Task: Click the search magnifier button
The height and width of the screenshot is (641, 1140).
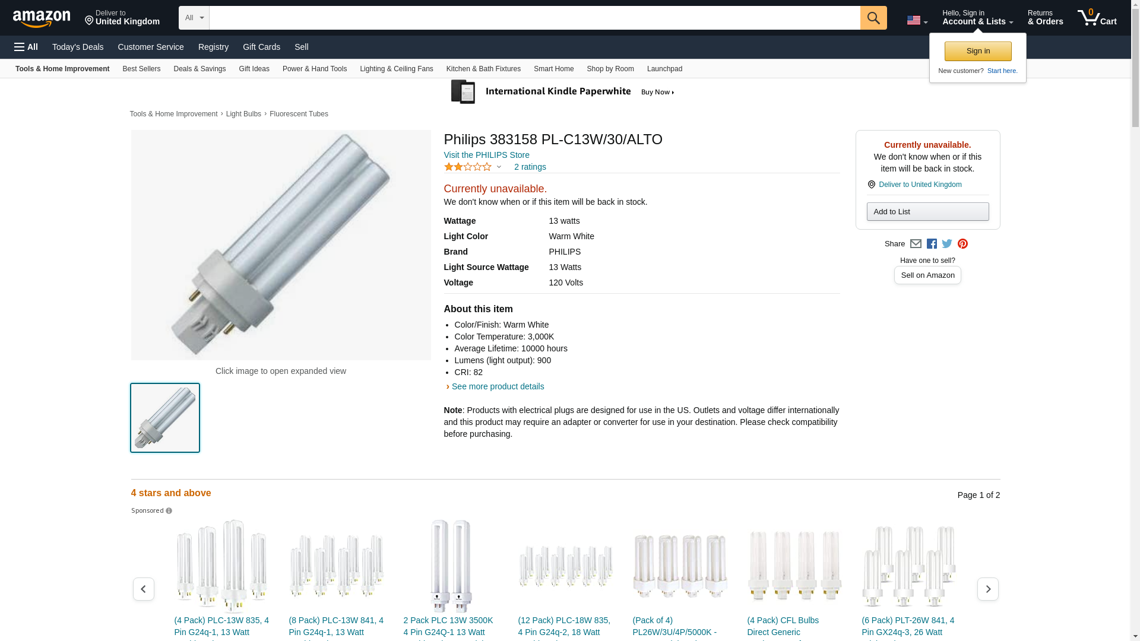Action: click(873, 18)
